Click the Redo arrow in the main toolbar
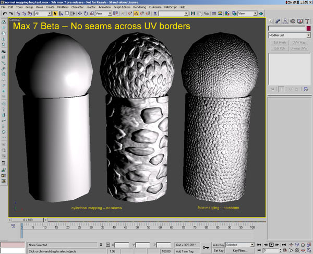Image resolution: width=313 pixels, height=254 pixels. 10,14
